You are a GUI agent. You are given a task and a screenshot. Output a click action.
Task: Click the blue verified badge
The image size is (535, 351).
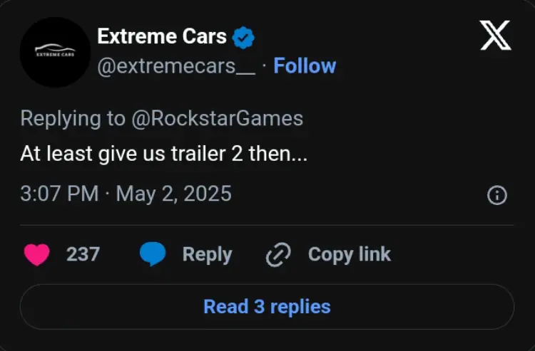[244, 37]
